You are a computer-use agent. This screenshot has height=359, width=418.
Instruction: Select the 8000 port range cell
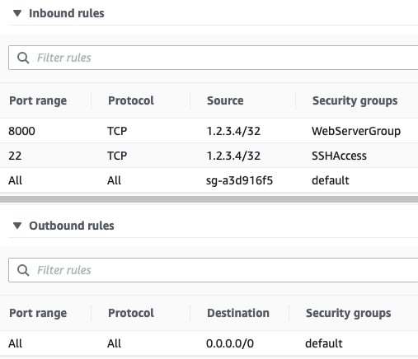click(21, 131)
